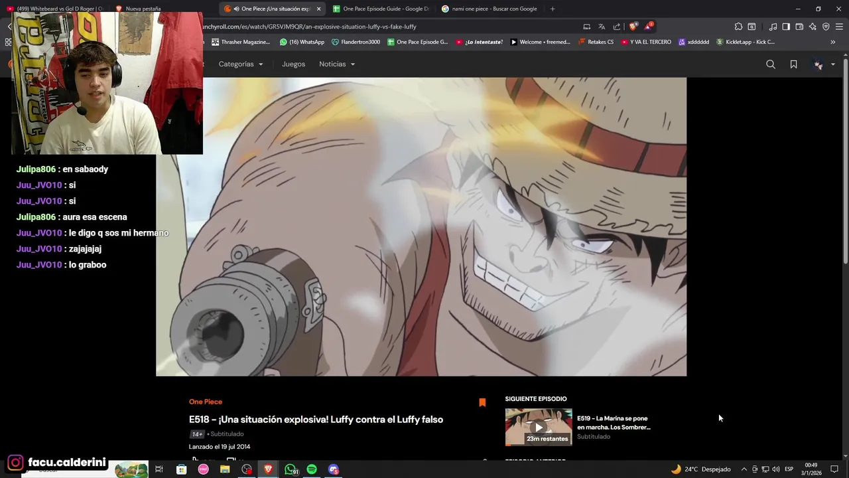Image resolution: width=849 pixels, height=478 pixels.
Task: Expand hidden bookmarks chevron
Action: (834, 42)
